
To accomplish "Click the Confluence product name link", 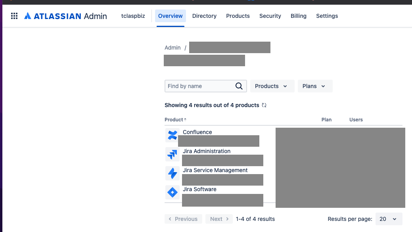I will (x=197, y=132).
